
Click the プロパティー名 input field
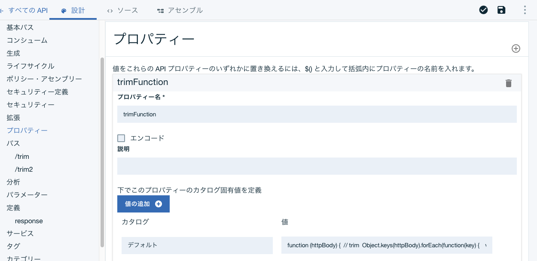pos(317,114)
